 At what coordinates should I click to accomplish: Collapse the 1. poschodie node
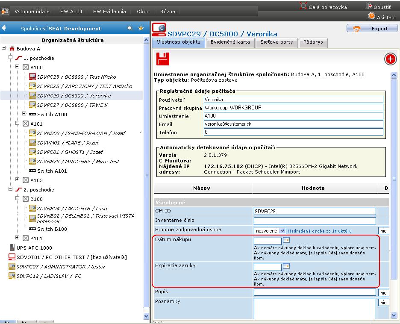10,57
